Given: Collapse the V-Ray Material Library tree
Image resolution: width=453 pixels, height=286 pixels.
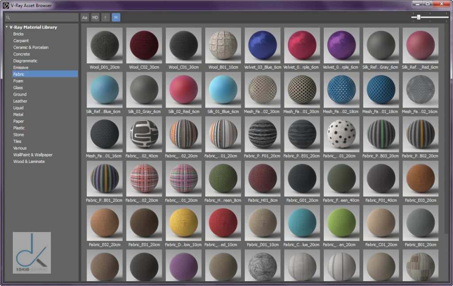Looking at the screenshot, I should coord(7,27).
